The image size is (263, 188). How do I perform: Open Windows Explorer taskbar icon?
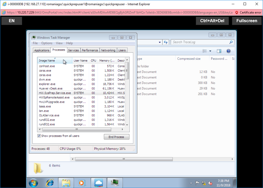point(66,183)
